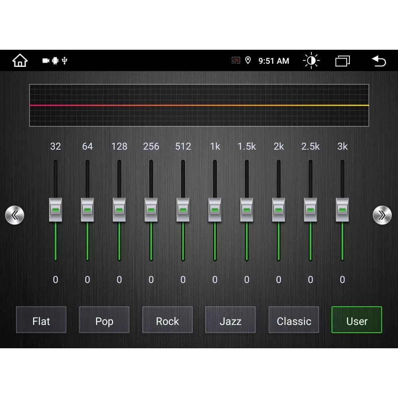Tap the Home icon in status bar
This screenshot has height=398, width=398.
coord(20,60)
